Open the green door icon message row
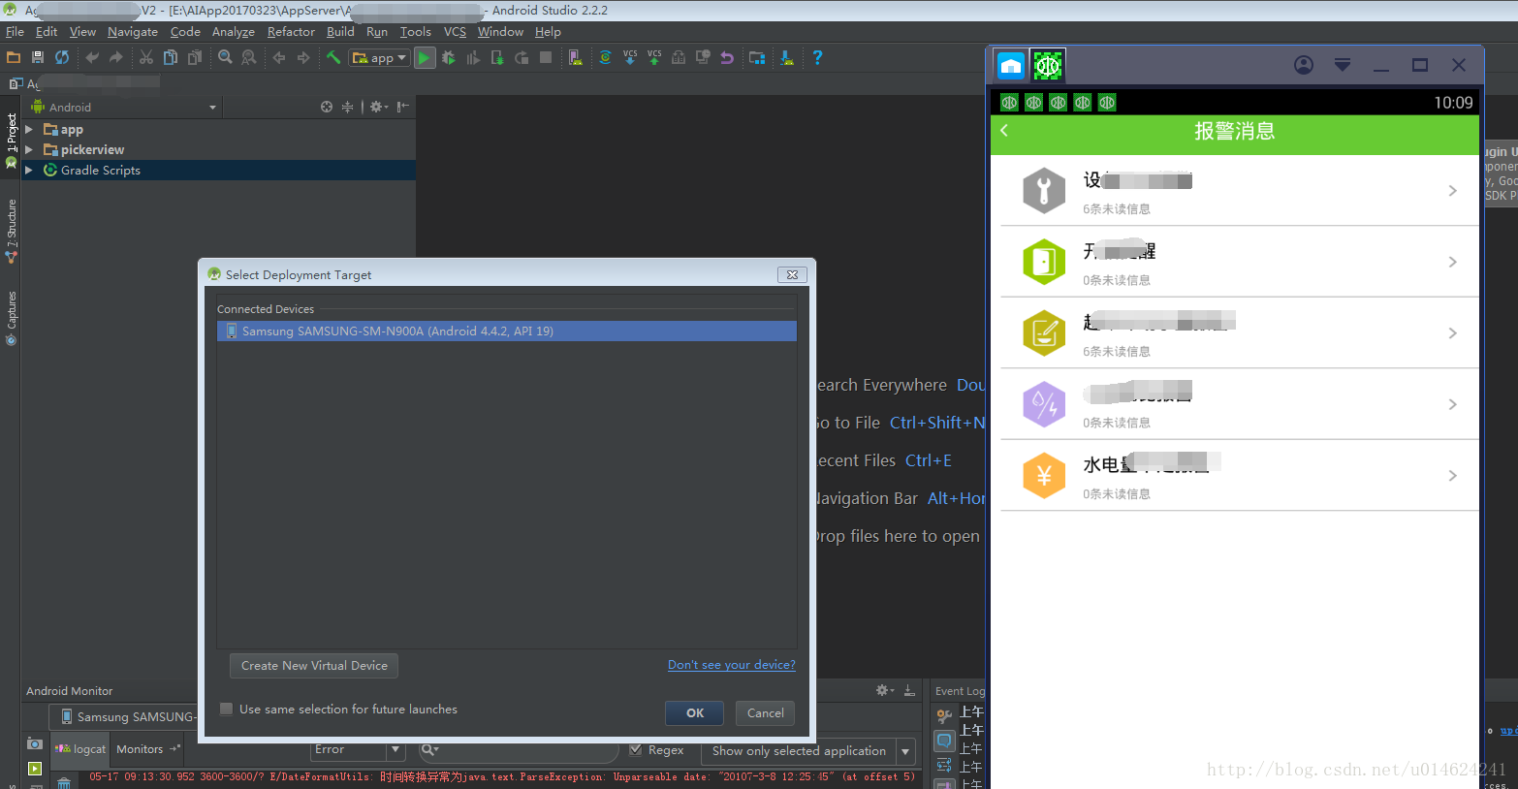This screenshot has width=1518, height=789. coord(1239,262)
